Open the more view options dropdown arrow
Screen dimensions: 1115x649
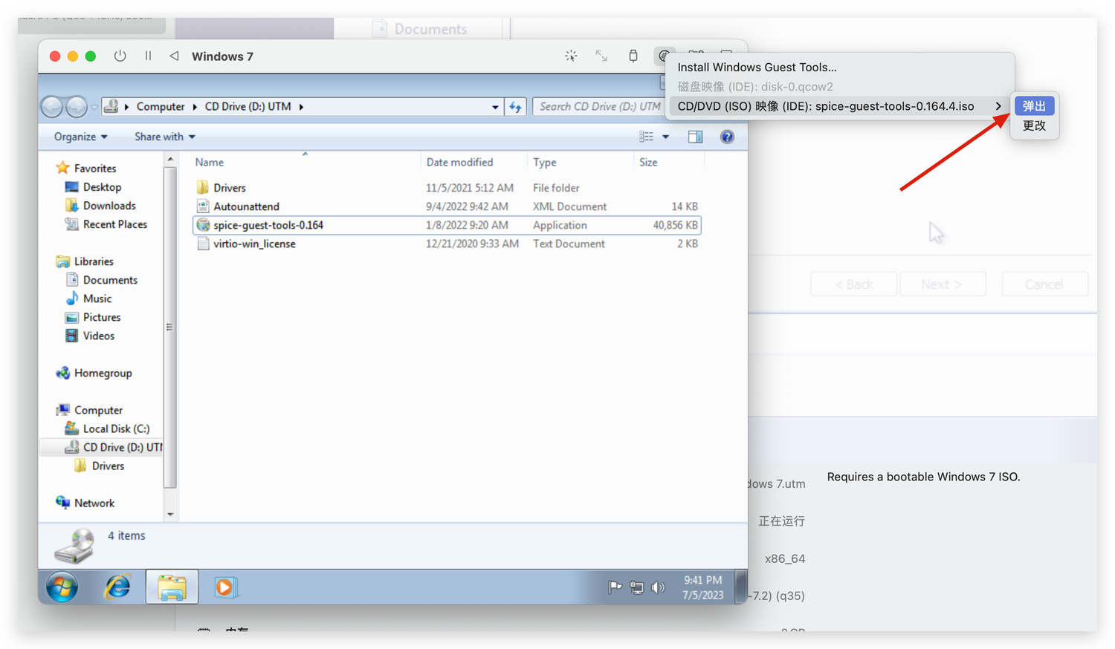(665, 137)
